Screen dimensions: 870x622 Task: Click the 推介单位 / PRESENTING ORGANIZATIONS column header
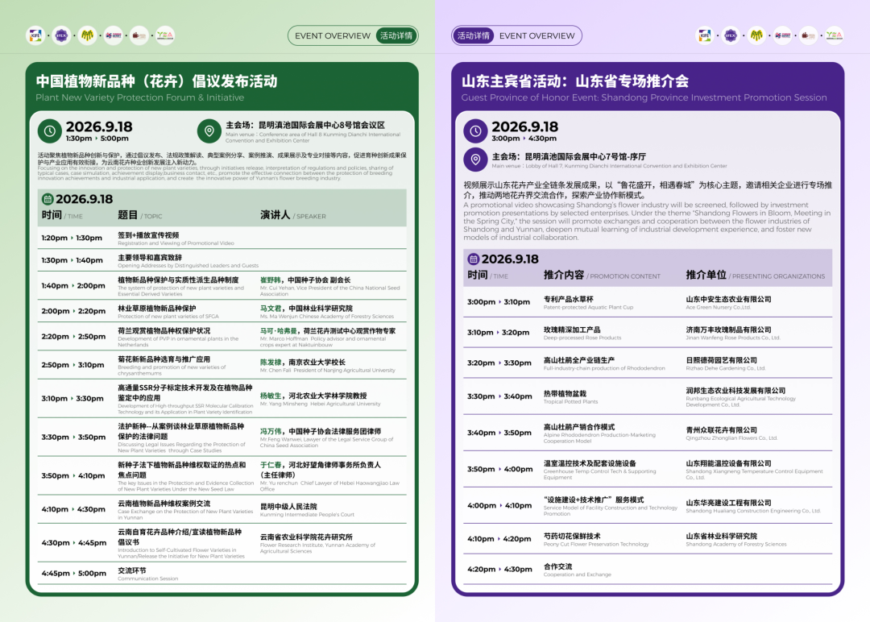point(755,276)
